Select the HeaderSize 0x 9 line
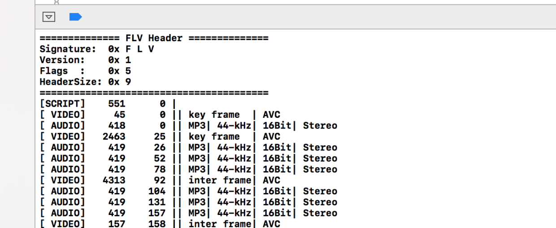The width and height of the screenshot is (556, 228). [85, 82]
